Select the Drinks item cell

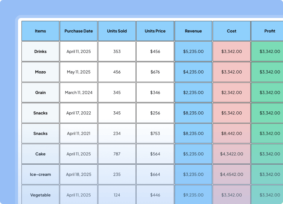tap(40, 51)
